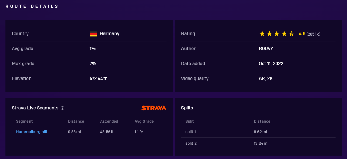Select the third rating star
The image size is (347, 159).
[277, 34]
